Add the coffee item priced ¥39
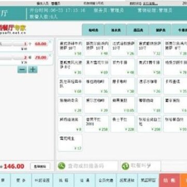The height and width of the screenshot is (187, 187). pos(97,105)
